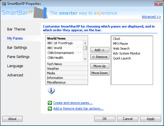Viewport: 164px width, 126px height.
Task: Close the SmartBarXP Properties window
Action: click(x=159, y=4)
